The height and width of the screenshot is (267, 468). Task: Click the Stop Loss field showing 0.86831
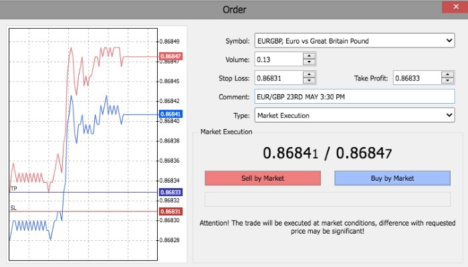coord(279,78)
